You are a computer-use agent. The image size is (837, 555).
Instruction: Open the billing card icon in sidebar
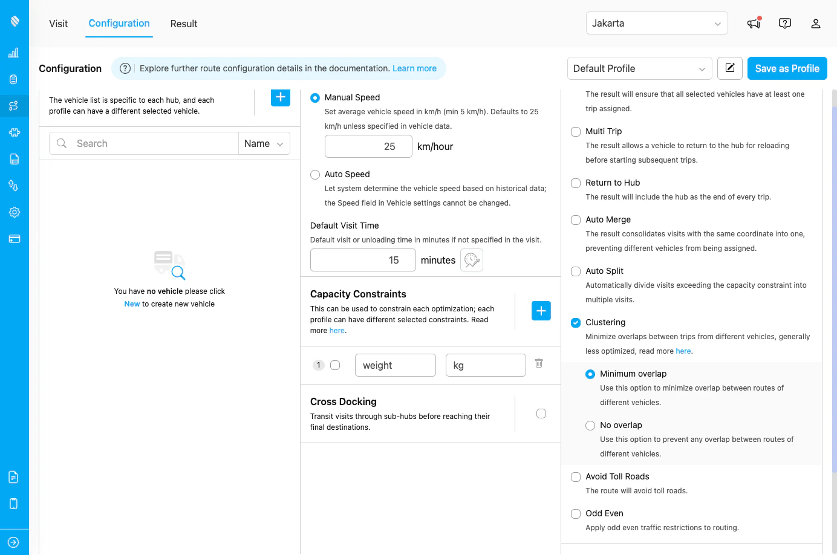coord(13,239)
